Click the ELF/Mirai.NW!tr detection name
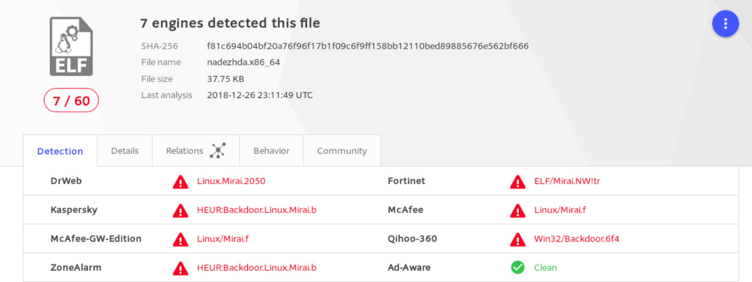Screen dimensions: 752x282 (567, 181)
